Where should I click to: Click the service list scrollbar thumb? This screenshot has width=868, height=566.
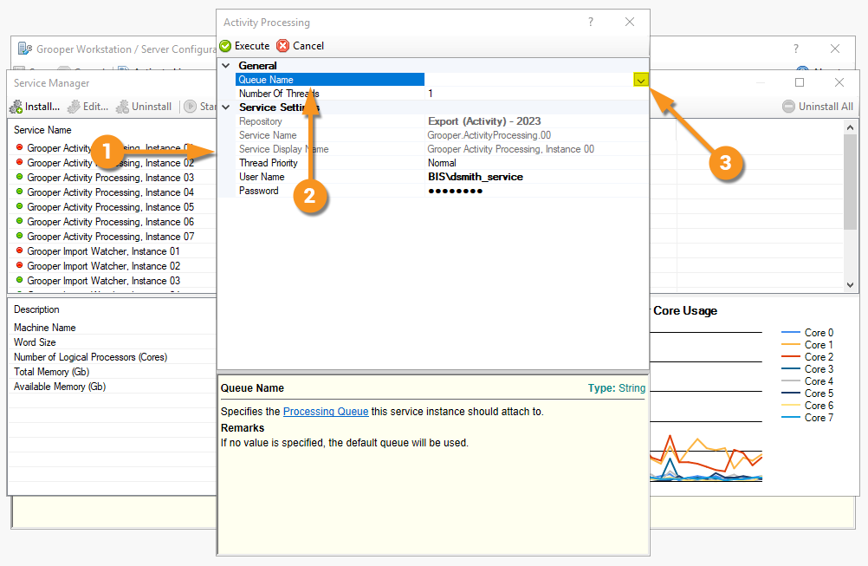[851, 182]
